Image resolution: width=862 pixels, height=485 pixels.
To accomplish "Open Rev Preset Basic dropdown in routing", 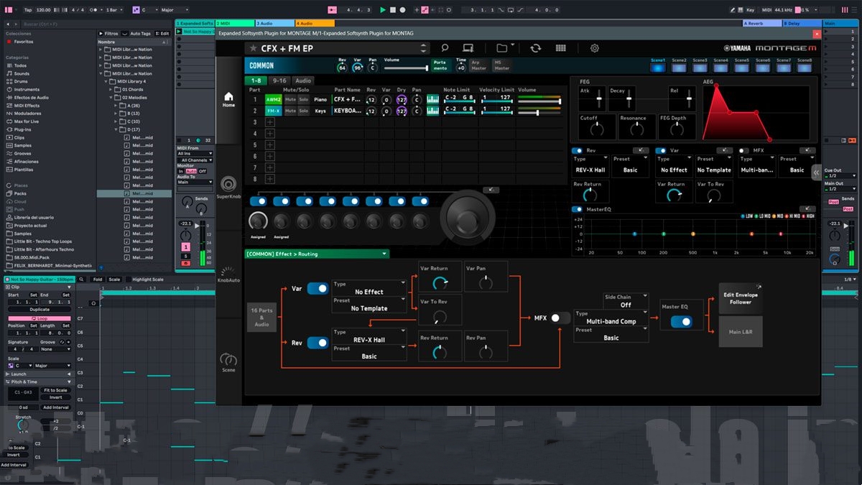I will click(369, 352).
